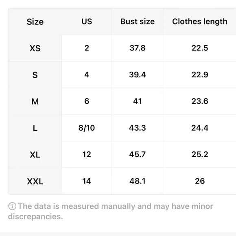Click the 24.4 clothes length value
The height and width of the screenshot is (236, 236).
[x=200, y=128]
